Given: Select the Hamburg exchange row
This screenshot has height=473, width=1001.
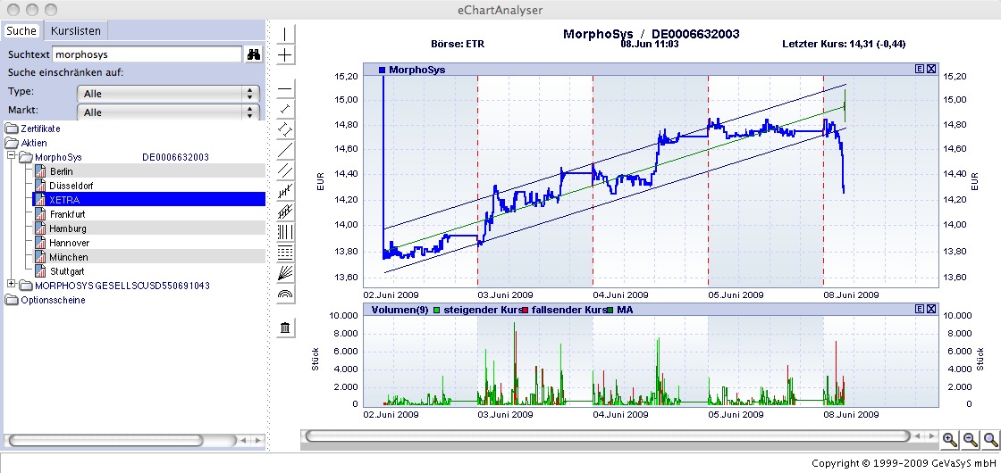Looking at the screenshot, I should 148,228.
